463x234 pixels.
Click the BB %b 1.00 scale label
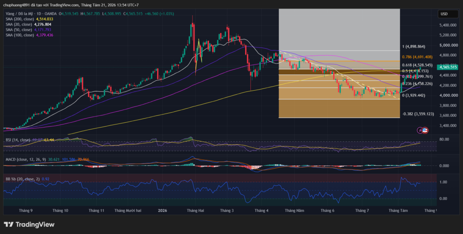coord(443,182)
